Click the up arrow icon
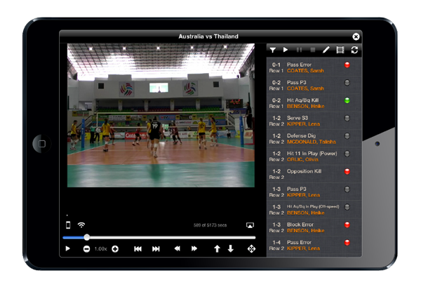Screen dimensions: 421x287 (217, 248)
